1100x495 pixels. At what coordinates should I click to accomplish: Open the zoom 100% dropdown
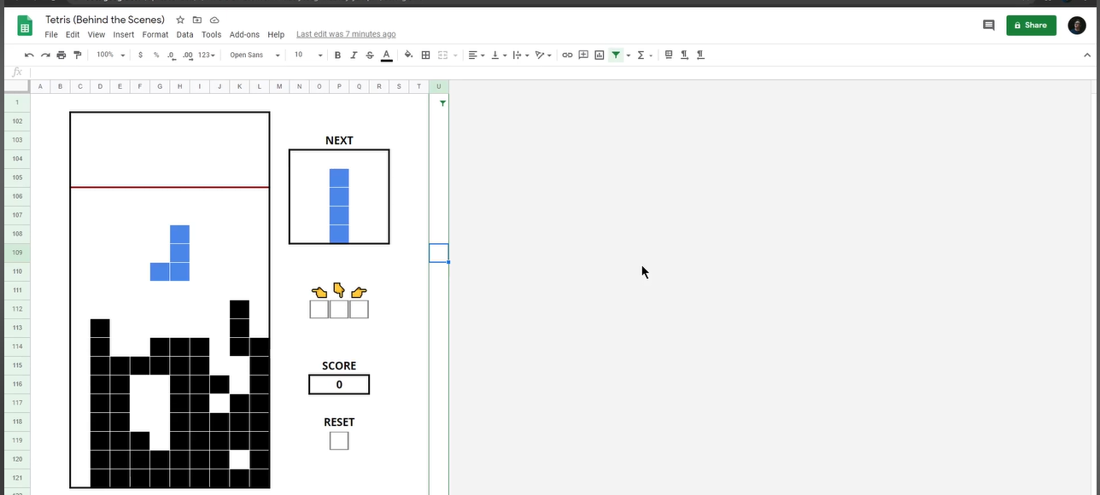(x=110, y=55)
